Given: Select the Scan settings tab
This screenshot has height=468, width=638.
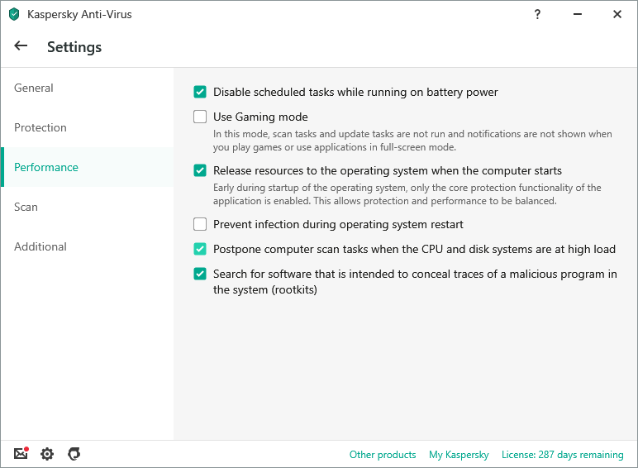Looking at the screenshot, I should click(x=26, y=207).
